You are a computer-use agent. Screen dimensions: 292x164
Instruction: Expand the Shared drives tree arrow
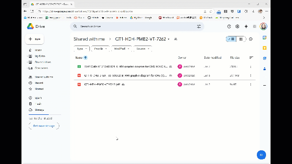pyautogui.click(x=27, y=62)
